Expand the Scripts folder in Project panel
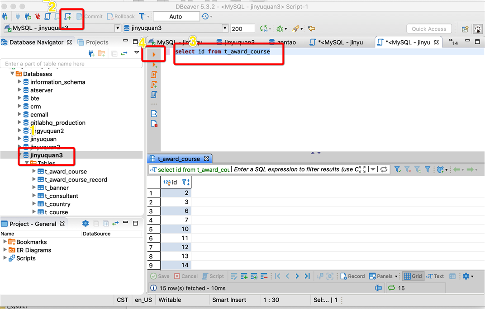This screenshot has height=309, width=485. coord(5,257)
